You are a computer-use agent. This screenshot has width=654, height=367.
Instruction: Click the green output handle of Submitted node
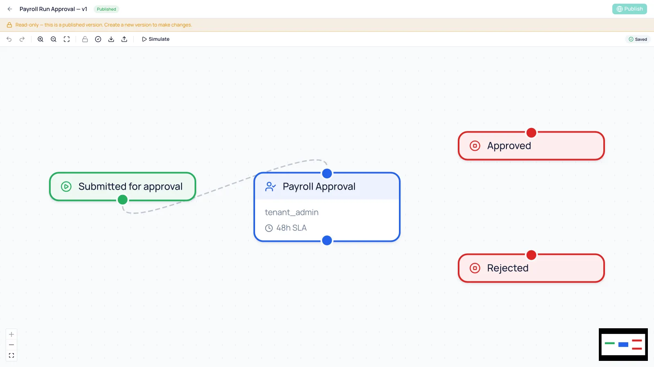click(123, 200)
